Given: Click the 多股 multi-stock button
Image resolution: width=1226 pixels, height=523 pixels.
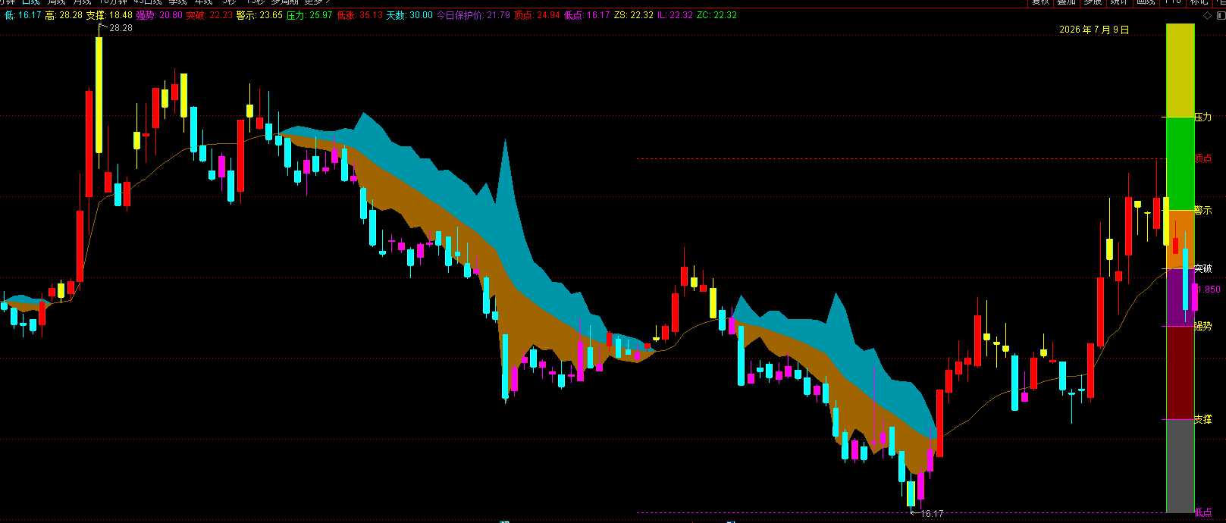Looking at the screenshot, I should [x=1093, y=2].
